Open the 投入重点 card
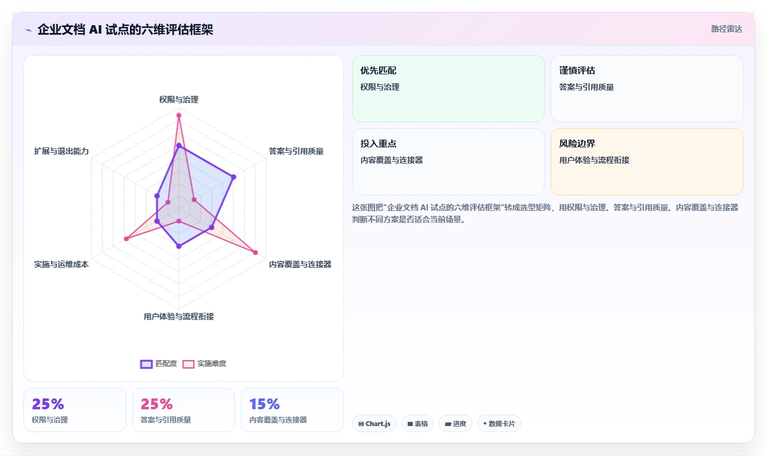The image size is (767, 456). pos(448,162)
